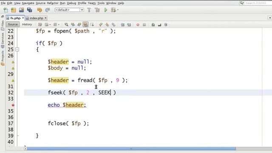Click the warning hint icon beside the fread line
272x153 pixels.
pyautogui.click(x=13, y=80)
